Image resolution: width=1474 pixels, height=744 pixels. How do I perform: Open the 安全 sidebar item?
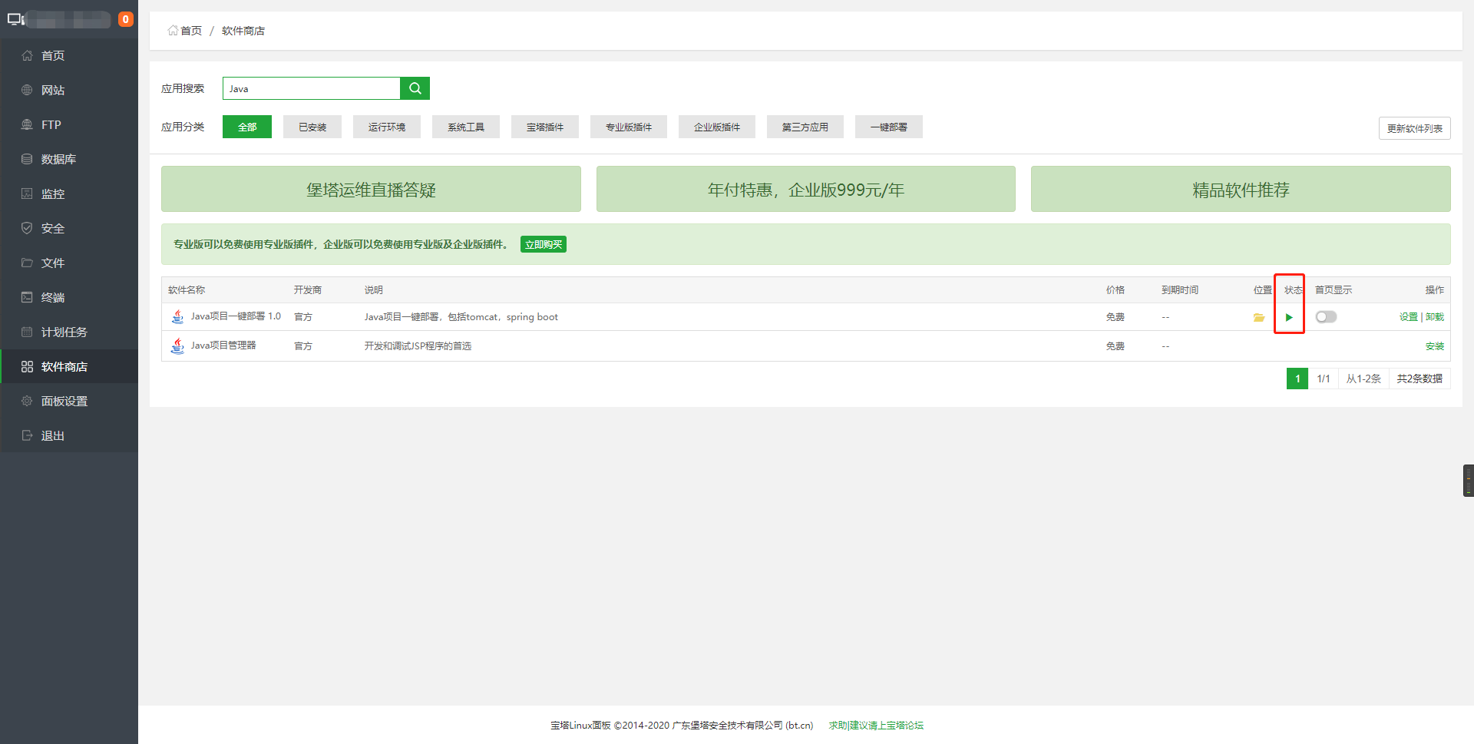69,228
